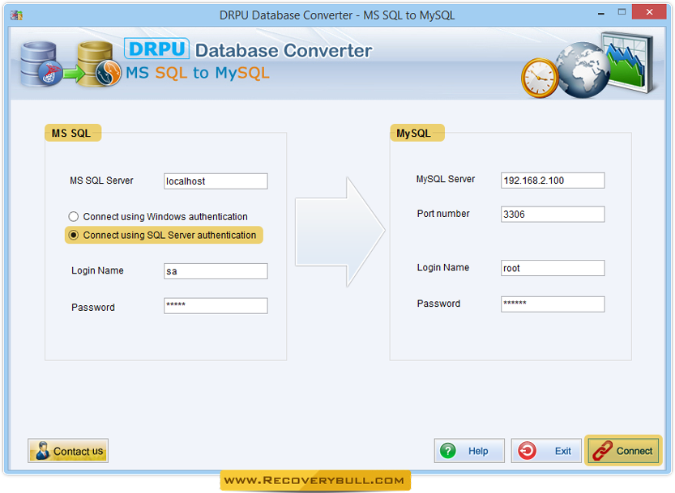675x493 pixels.
Task: Click the MySQL database header icon
Action: click(99, 64)
